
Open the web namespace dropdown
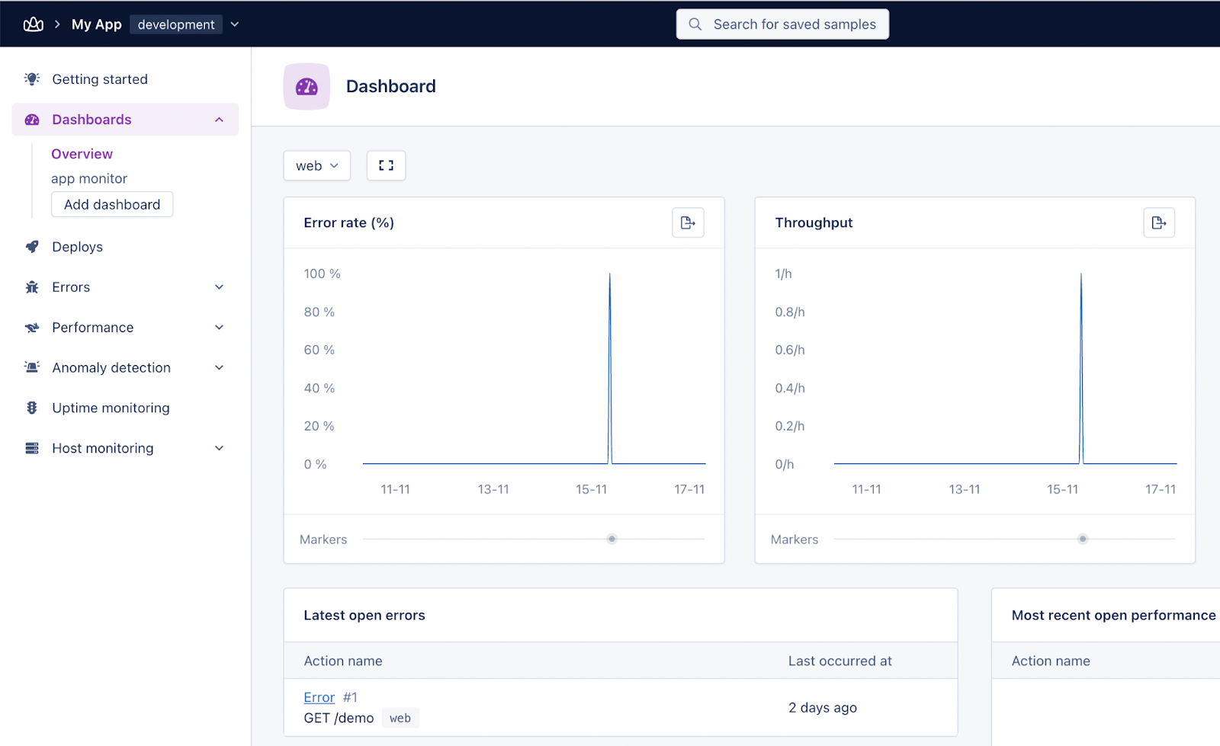pos(316,165)
